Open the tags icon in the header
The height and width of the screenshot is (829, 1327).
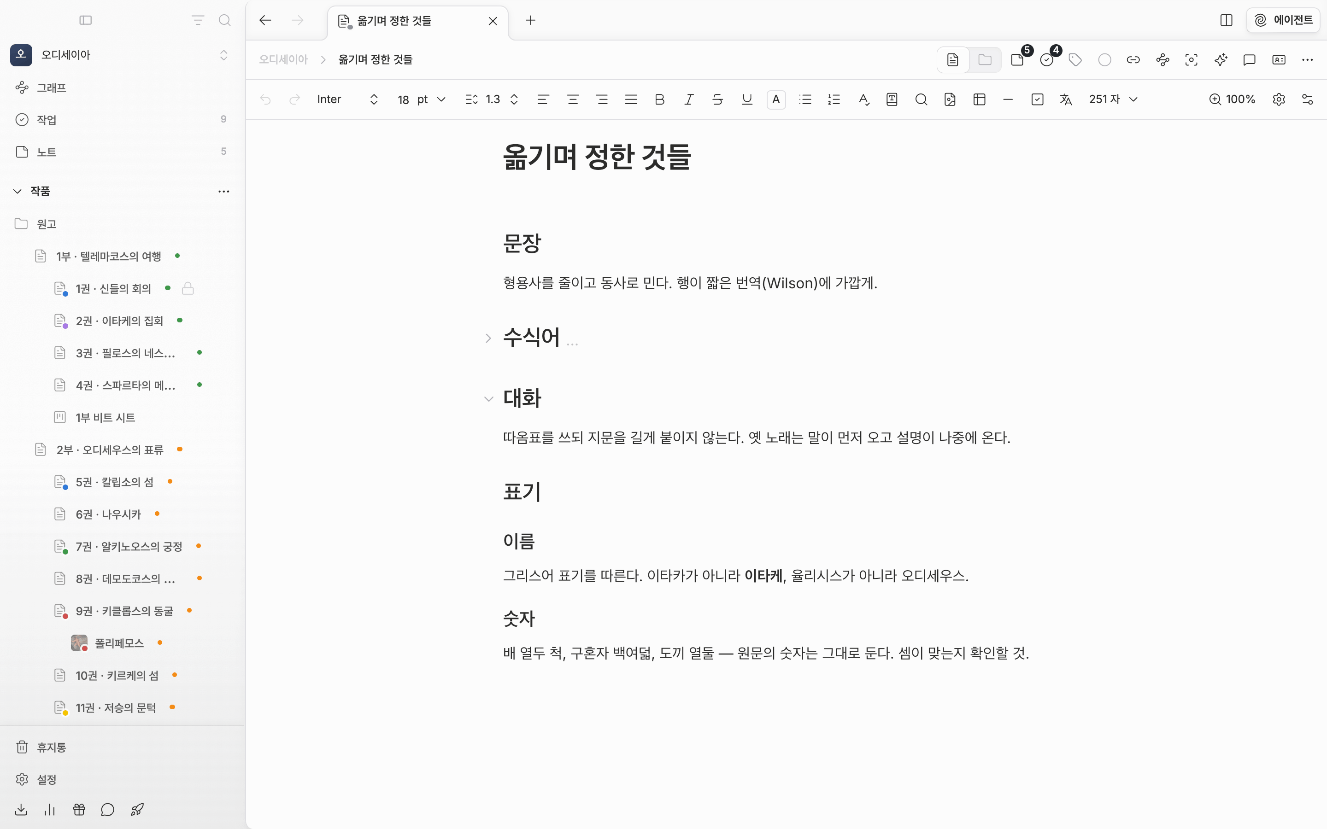tap(1075, 60)
